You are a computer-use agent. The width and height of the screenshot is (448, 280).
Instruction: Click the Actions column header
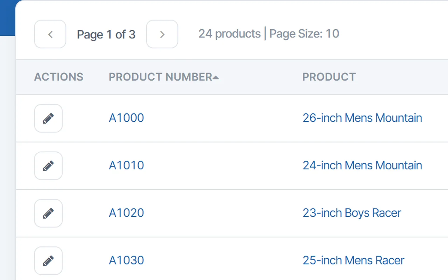(59, 77)
